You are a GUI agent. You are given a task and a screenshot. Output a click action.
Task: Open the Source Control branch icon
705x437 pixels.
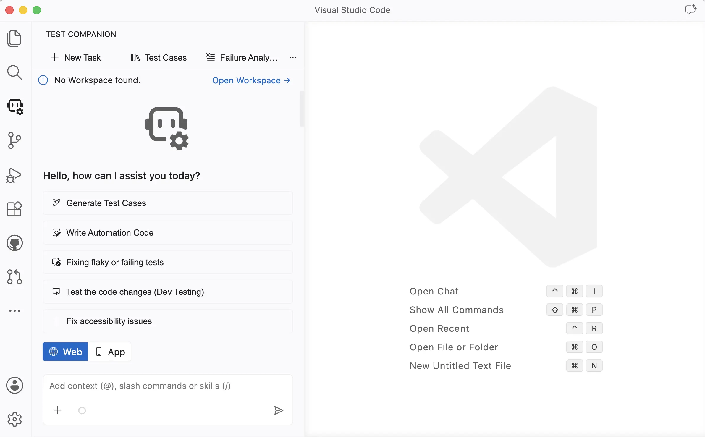coord(14,141)
